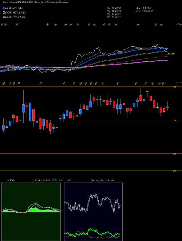Click the blue DOW ST legend swatch
The image size is (182, 241).
[x=4, y=8]
